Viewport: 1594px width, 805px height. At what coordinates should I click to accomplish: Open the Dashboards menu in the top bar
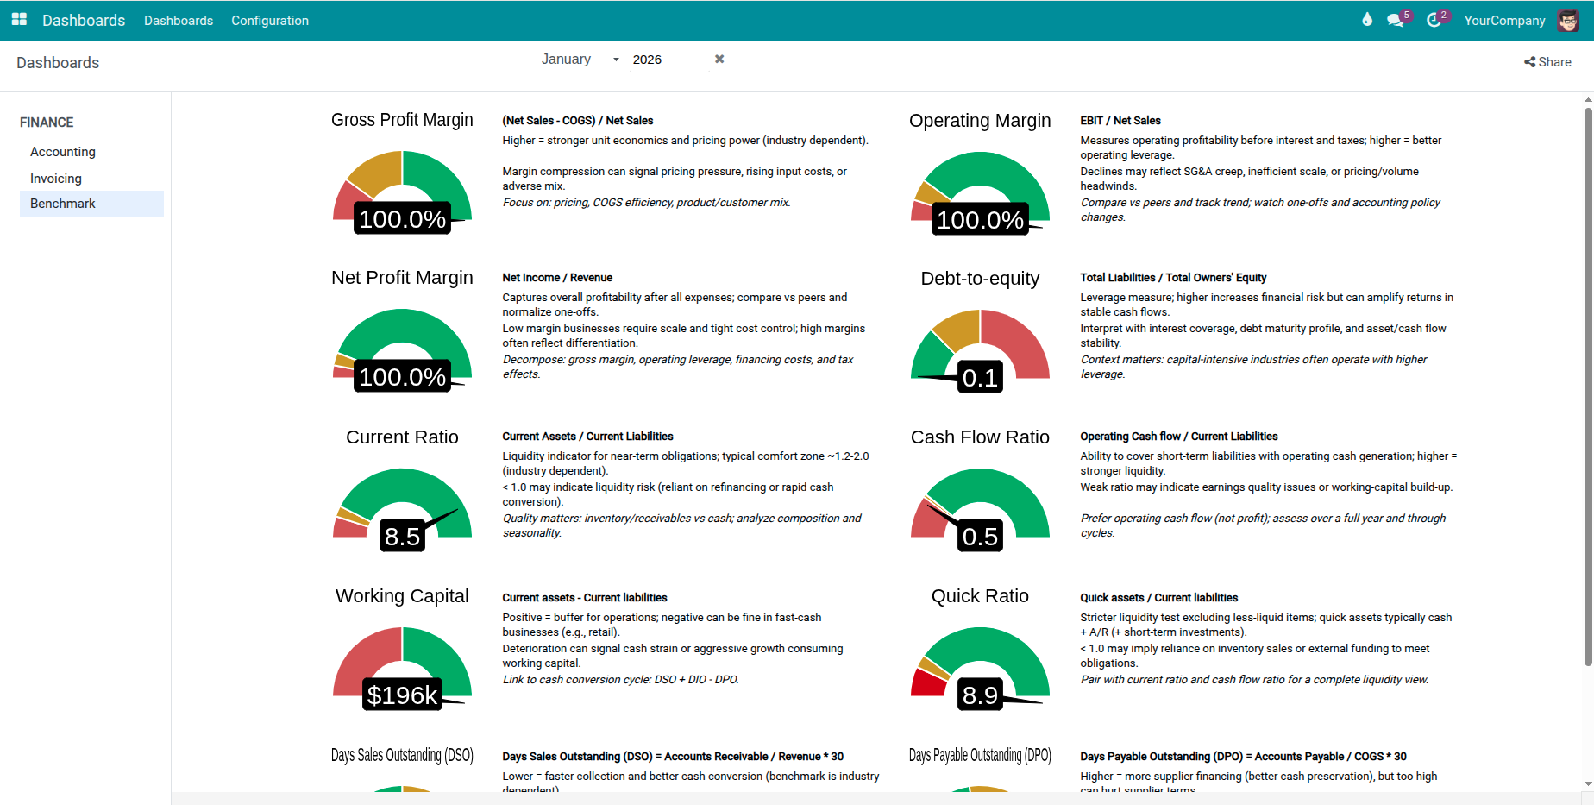tap(178, 20)
